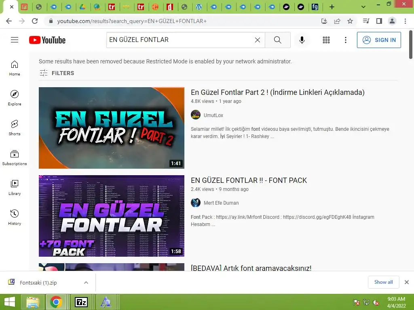Click the network tray icon

pos(366,302)
